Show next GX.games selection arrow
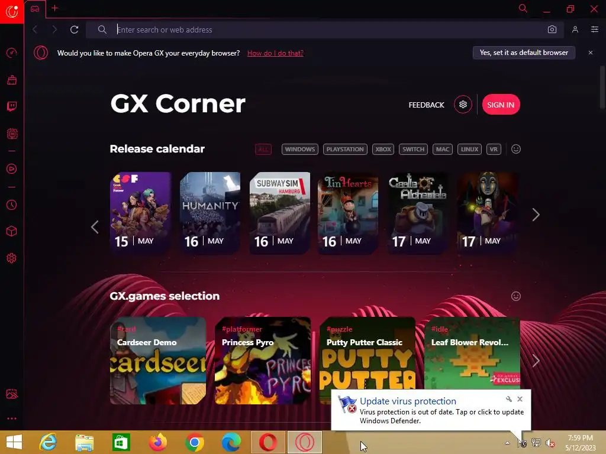 coord(536,361)
